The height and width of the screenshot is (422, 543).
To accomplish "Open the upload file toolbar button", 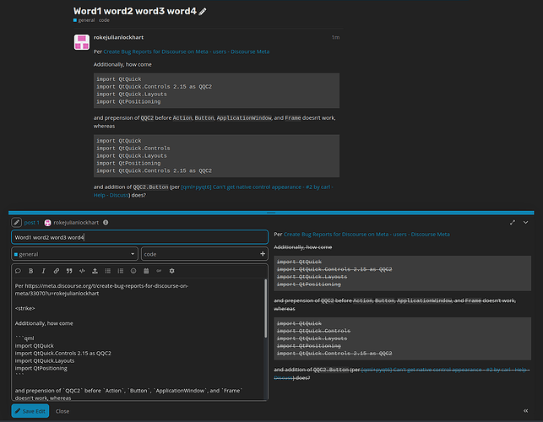I will click(x=95, y=271).
